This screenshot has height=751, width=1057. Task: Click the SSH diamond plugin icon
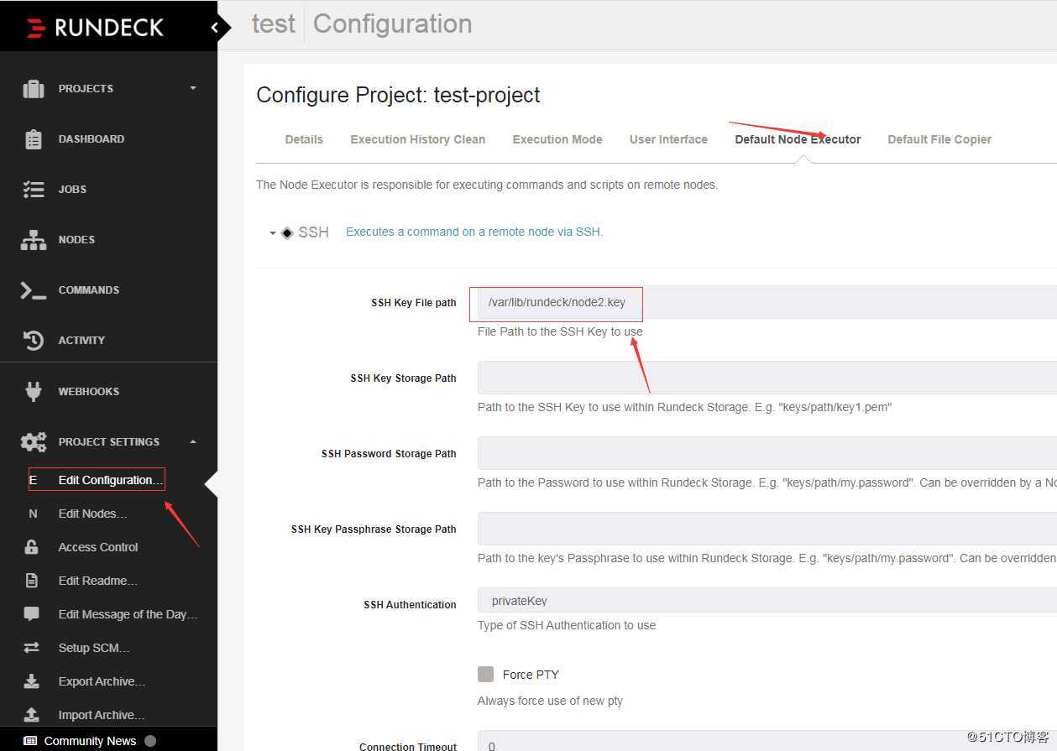(x=287, y=232)
